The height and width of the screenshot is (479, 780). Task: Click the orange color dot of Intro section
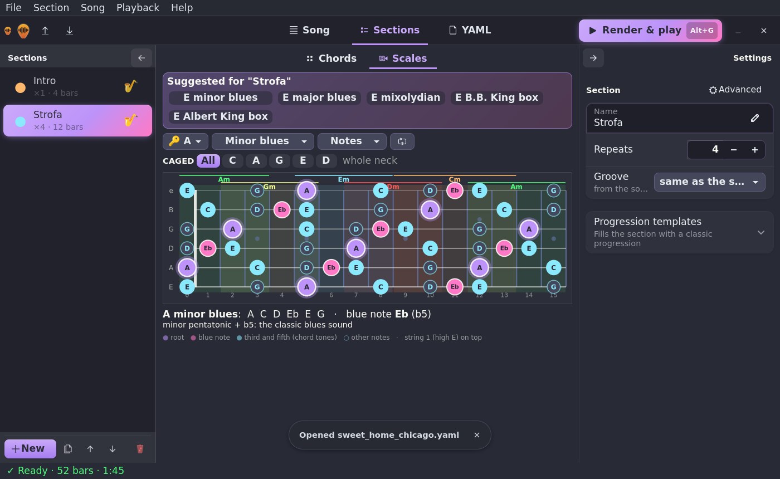(21, 87)
